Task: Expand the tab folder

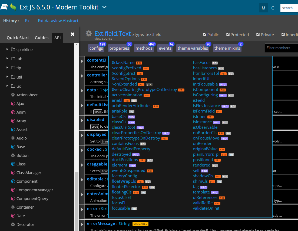Action: 7,58
